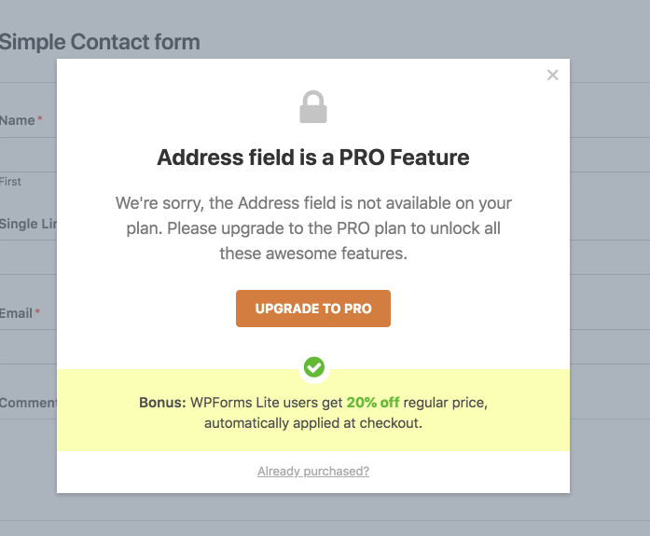The height and width of the screenshot is (536, 650).
Task: Click the Email input box behind popup
Action: [x=28, y=347]
